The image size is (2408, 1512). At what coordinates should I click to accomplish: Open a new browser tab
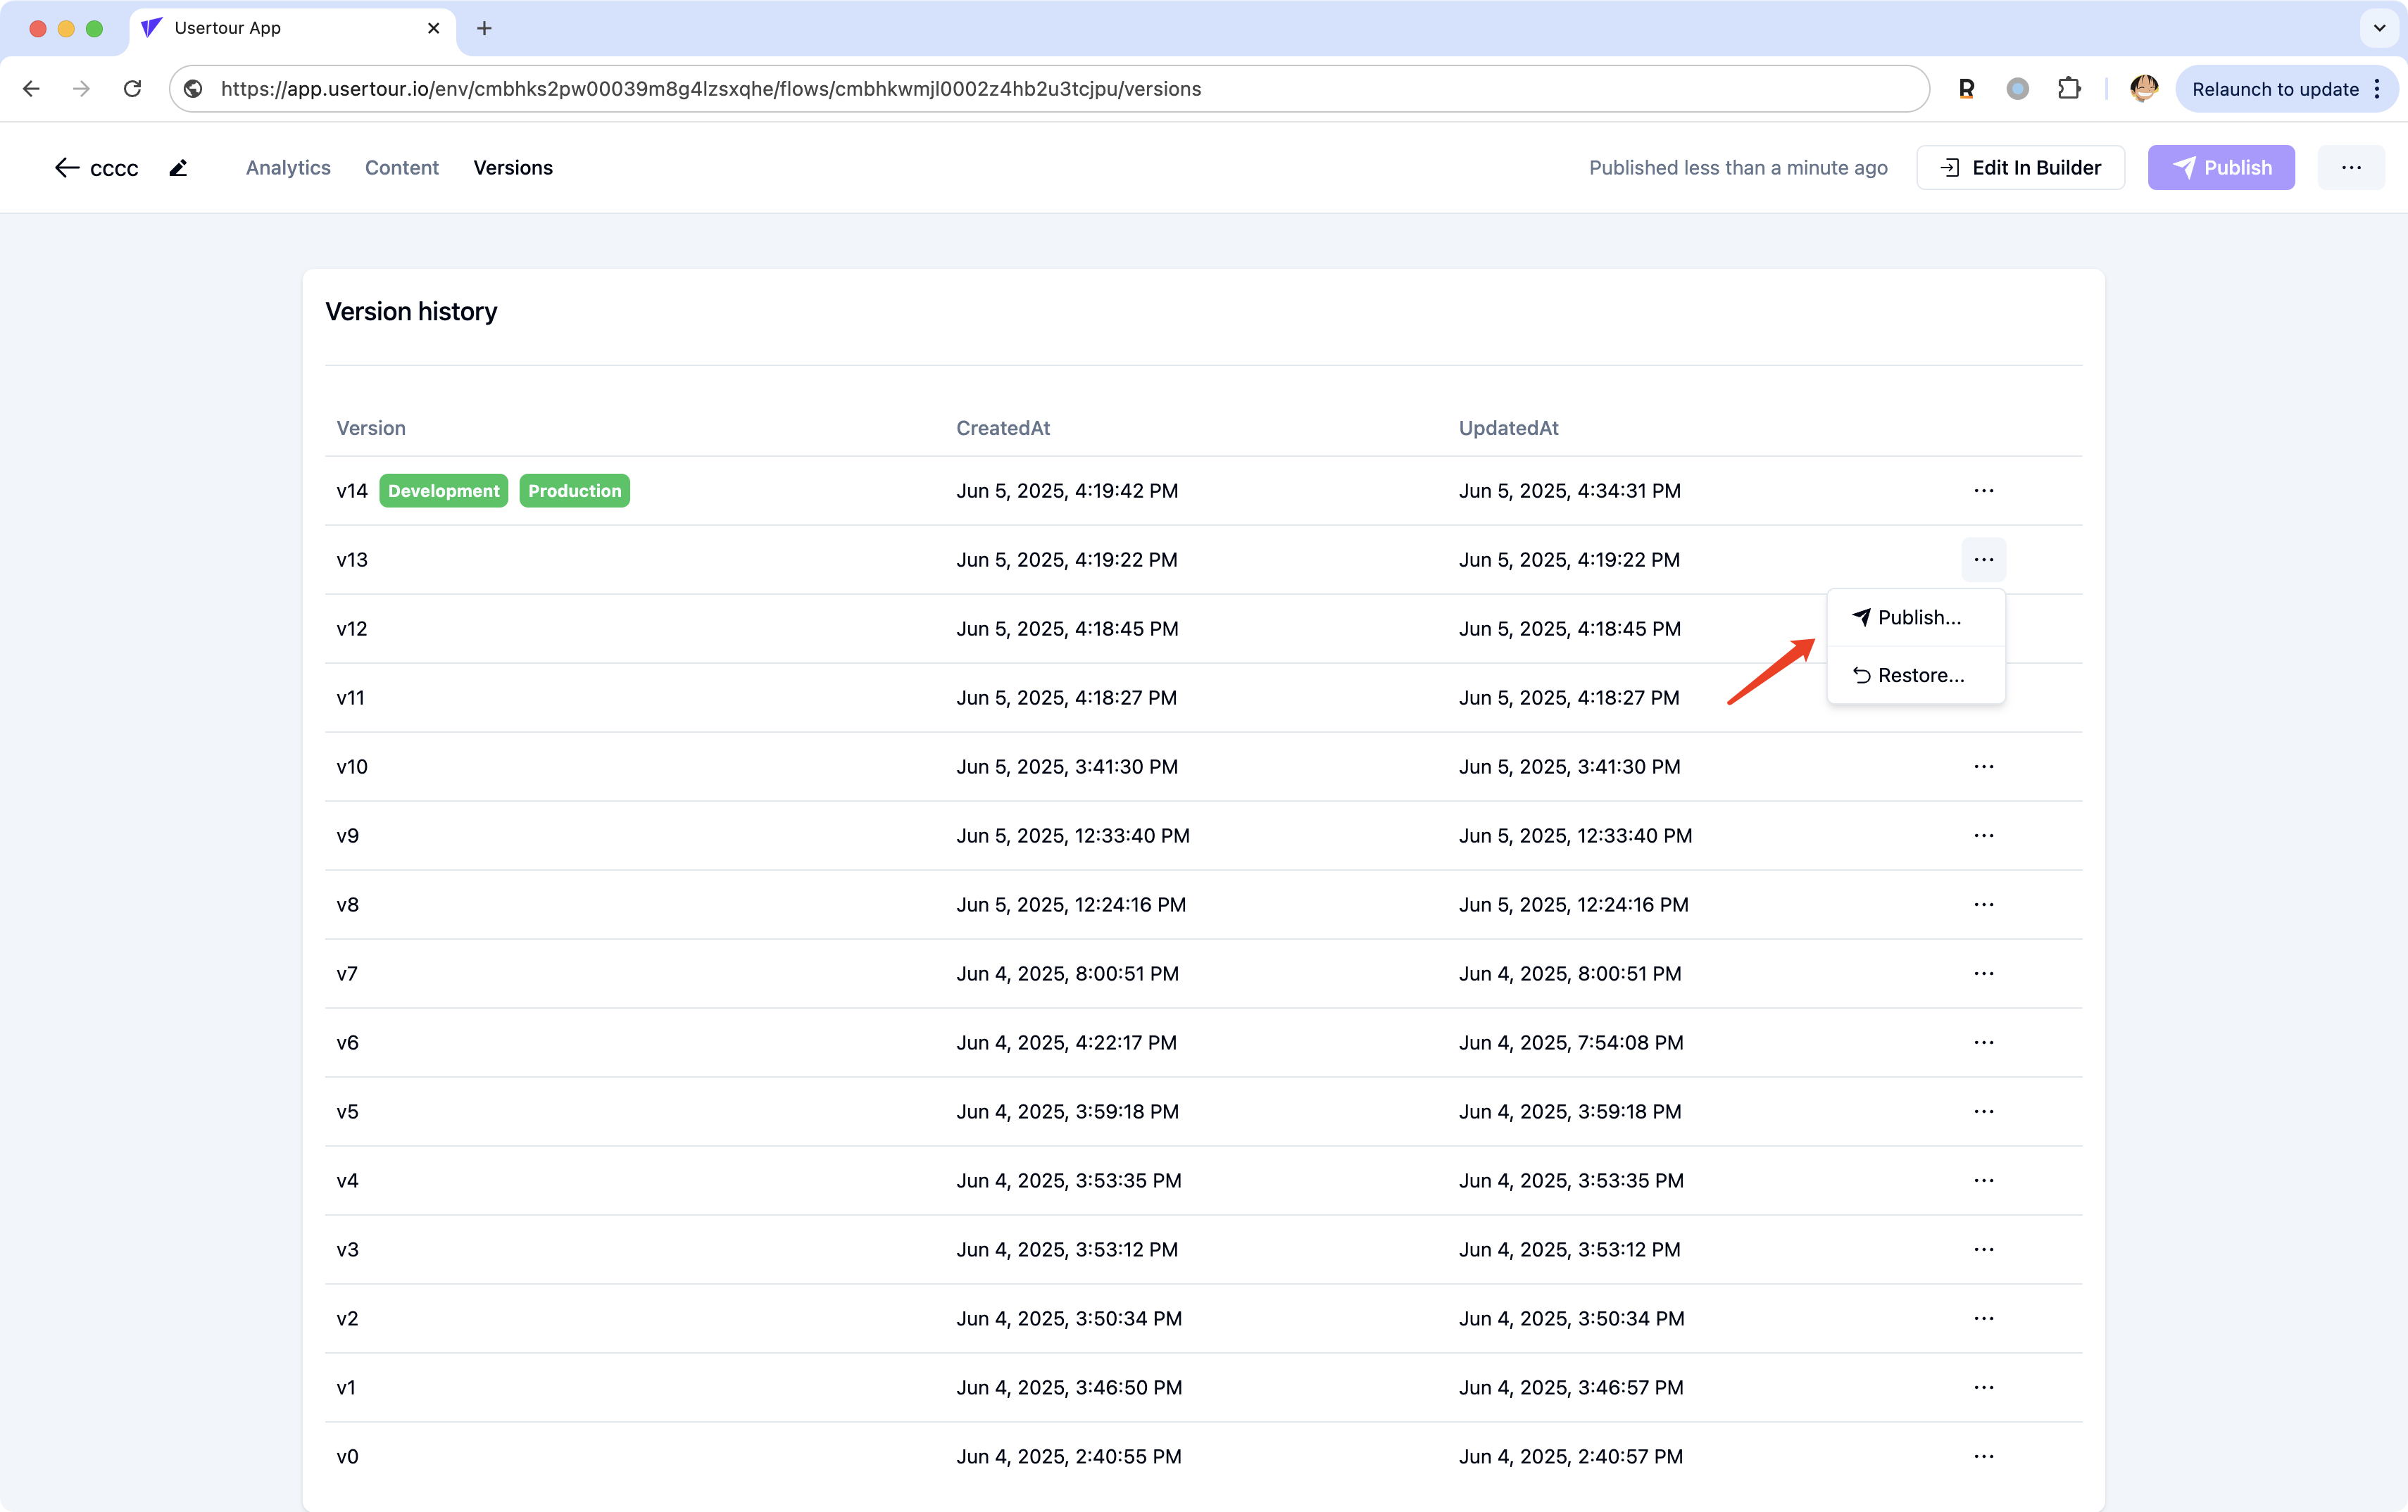click(x=484, y=28)
